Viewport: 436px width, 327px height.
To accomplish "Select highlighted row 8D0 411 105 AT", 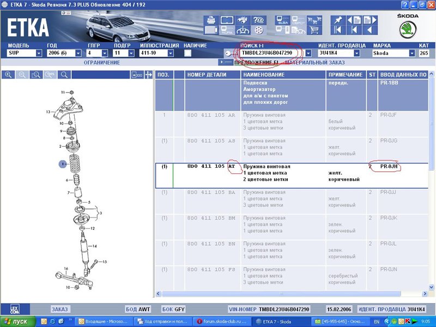I will [x=292, y=175].
